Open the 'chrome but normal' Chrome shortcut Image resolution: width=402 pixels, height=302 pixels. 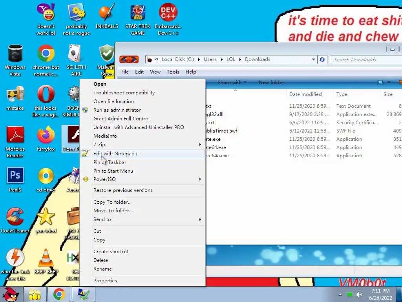pos(46,60)
